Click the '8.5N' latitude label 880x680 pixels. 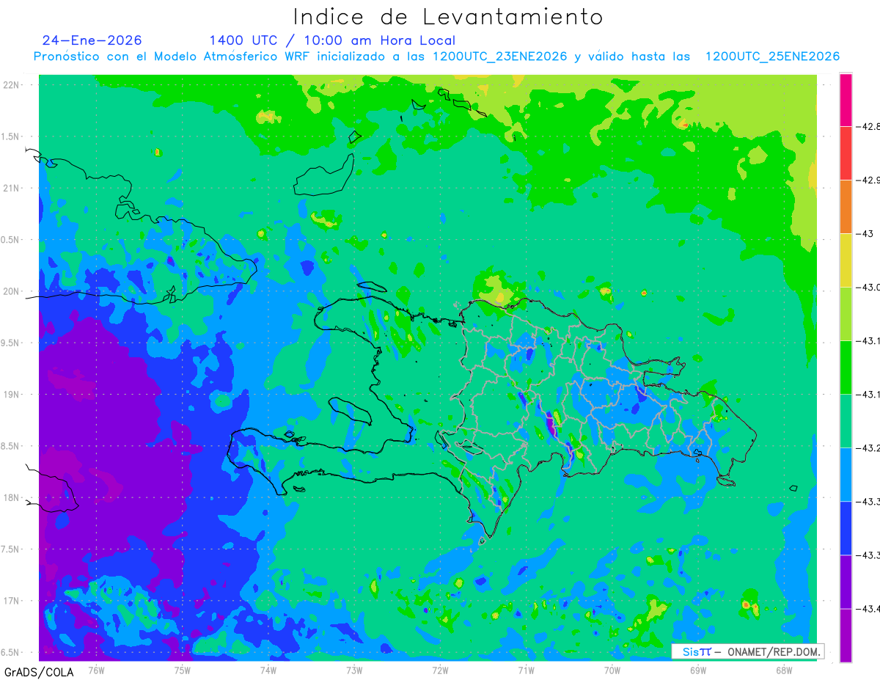(11, 446)
